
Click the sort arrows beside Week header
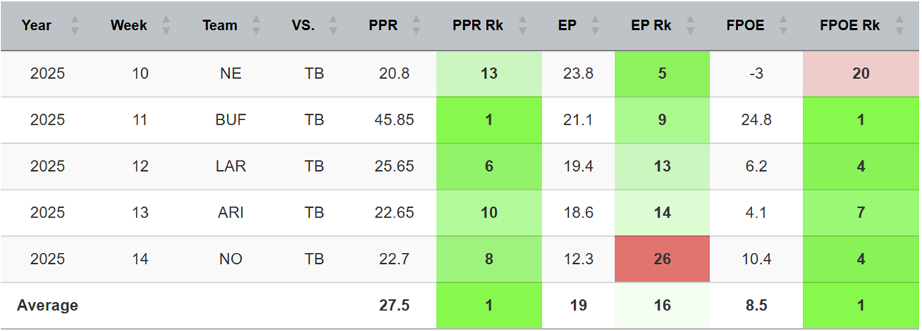165,26
